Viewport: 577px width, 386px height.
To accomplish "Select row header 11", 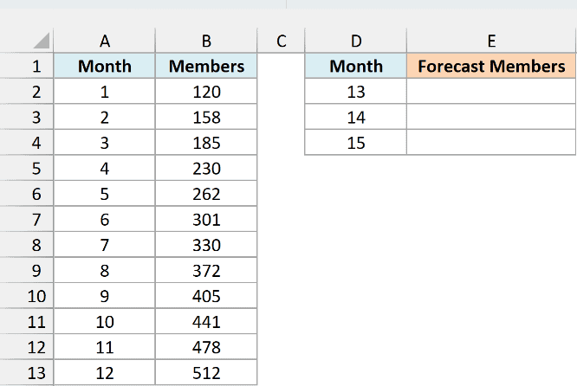I will (x=27, y=321).
